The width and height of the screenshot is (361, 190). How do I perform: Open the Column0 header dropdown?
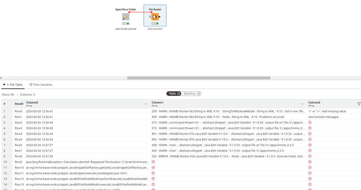pyautogui.click(x=146, y=104)
